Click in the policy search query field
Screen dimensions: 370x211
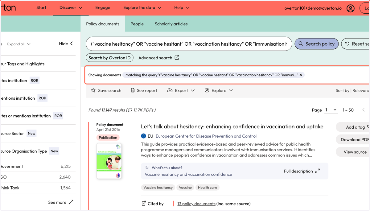coord(189,44)
